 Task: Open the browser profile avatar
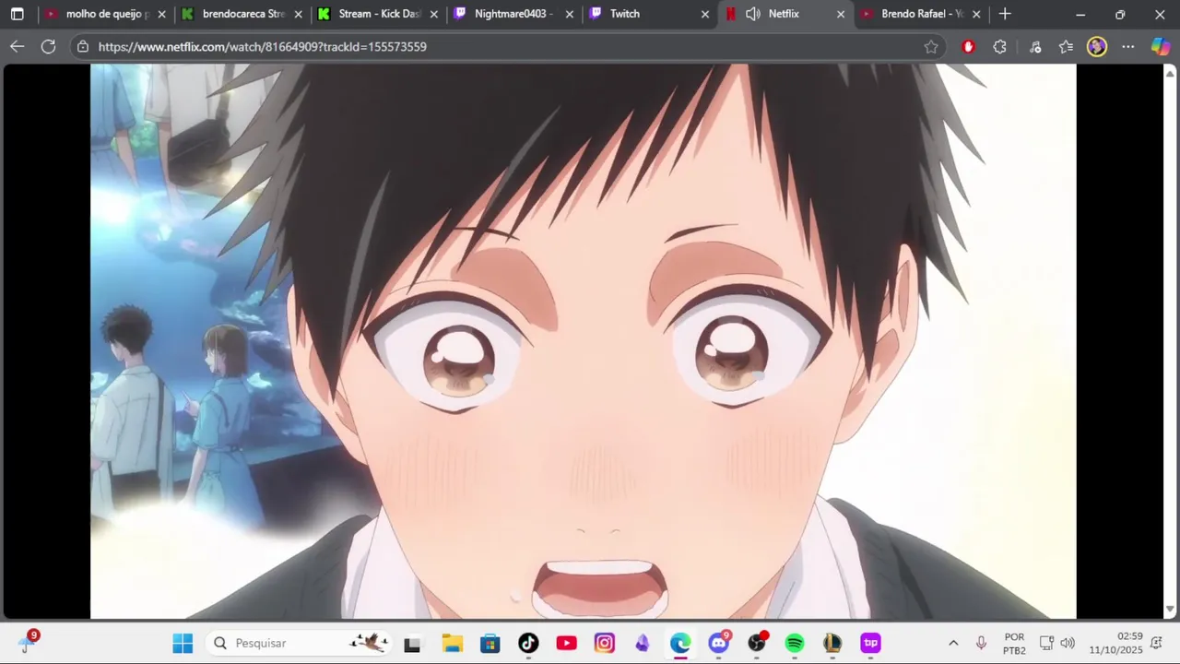click(x=1096, y=46)
